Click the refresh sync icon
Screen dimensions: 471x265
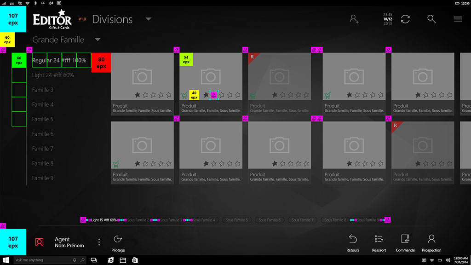(405, 19)
